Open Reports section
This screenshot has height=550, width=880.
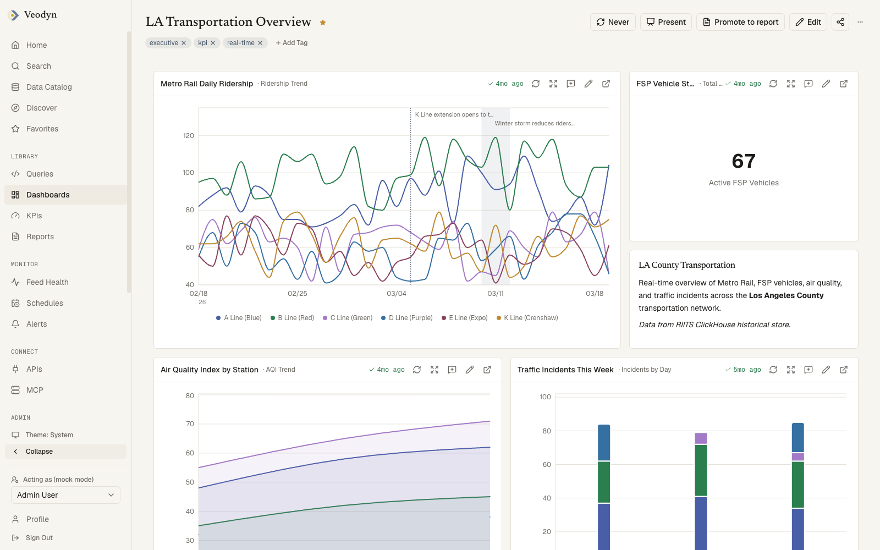click(x=65, y=237)
